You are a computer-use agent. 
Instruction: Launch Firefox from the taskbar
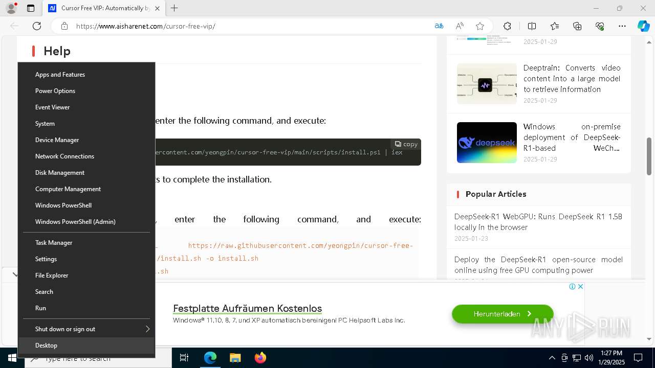point(260,358)
